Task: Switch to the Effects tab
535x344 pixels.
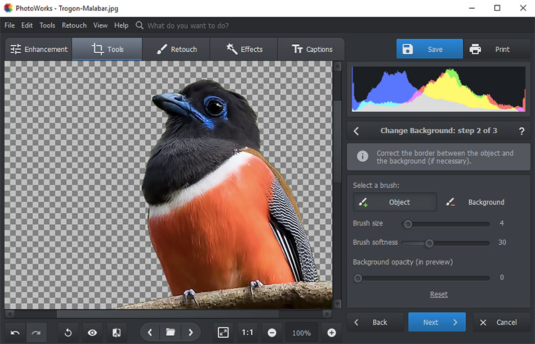Action: tap(244, 50)
